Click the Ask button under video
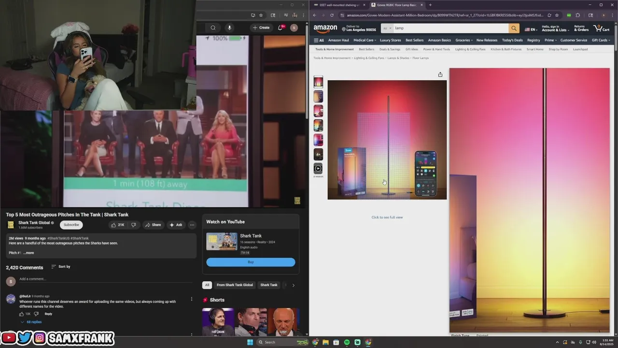Image resolution: width=618 pixels, height=348 pixels. click(x=176, y=225)
